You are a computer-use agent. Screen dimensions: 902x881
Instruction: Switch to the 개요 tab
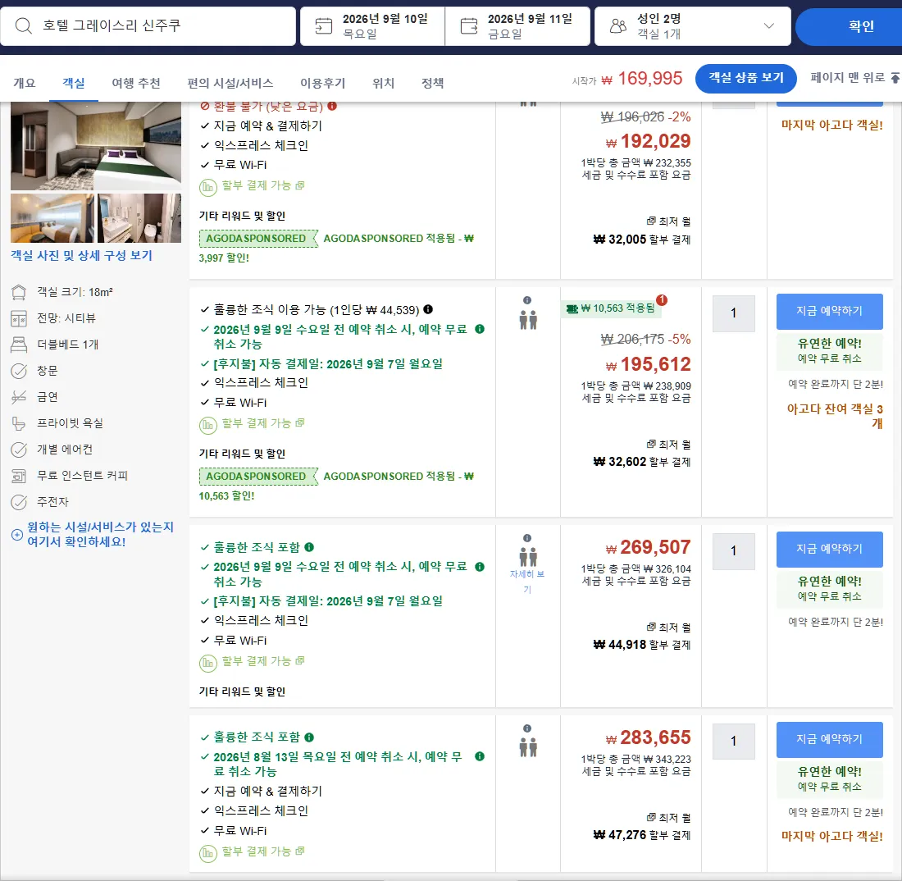(24, 84)
